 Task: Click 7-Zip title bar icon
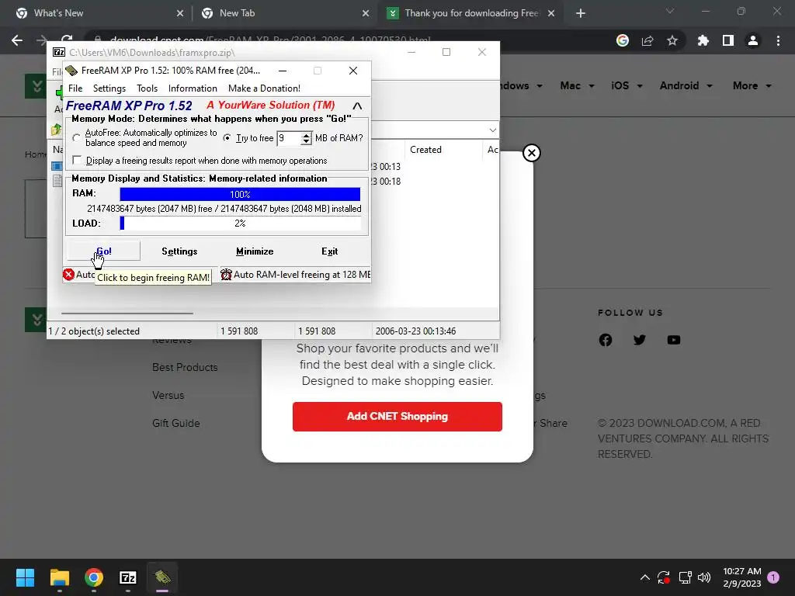59,52
